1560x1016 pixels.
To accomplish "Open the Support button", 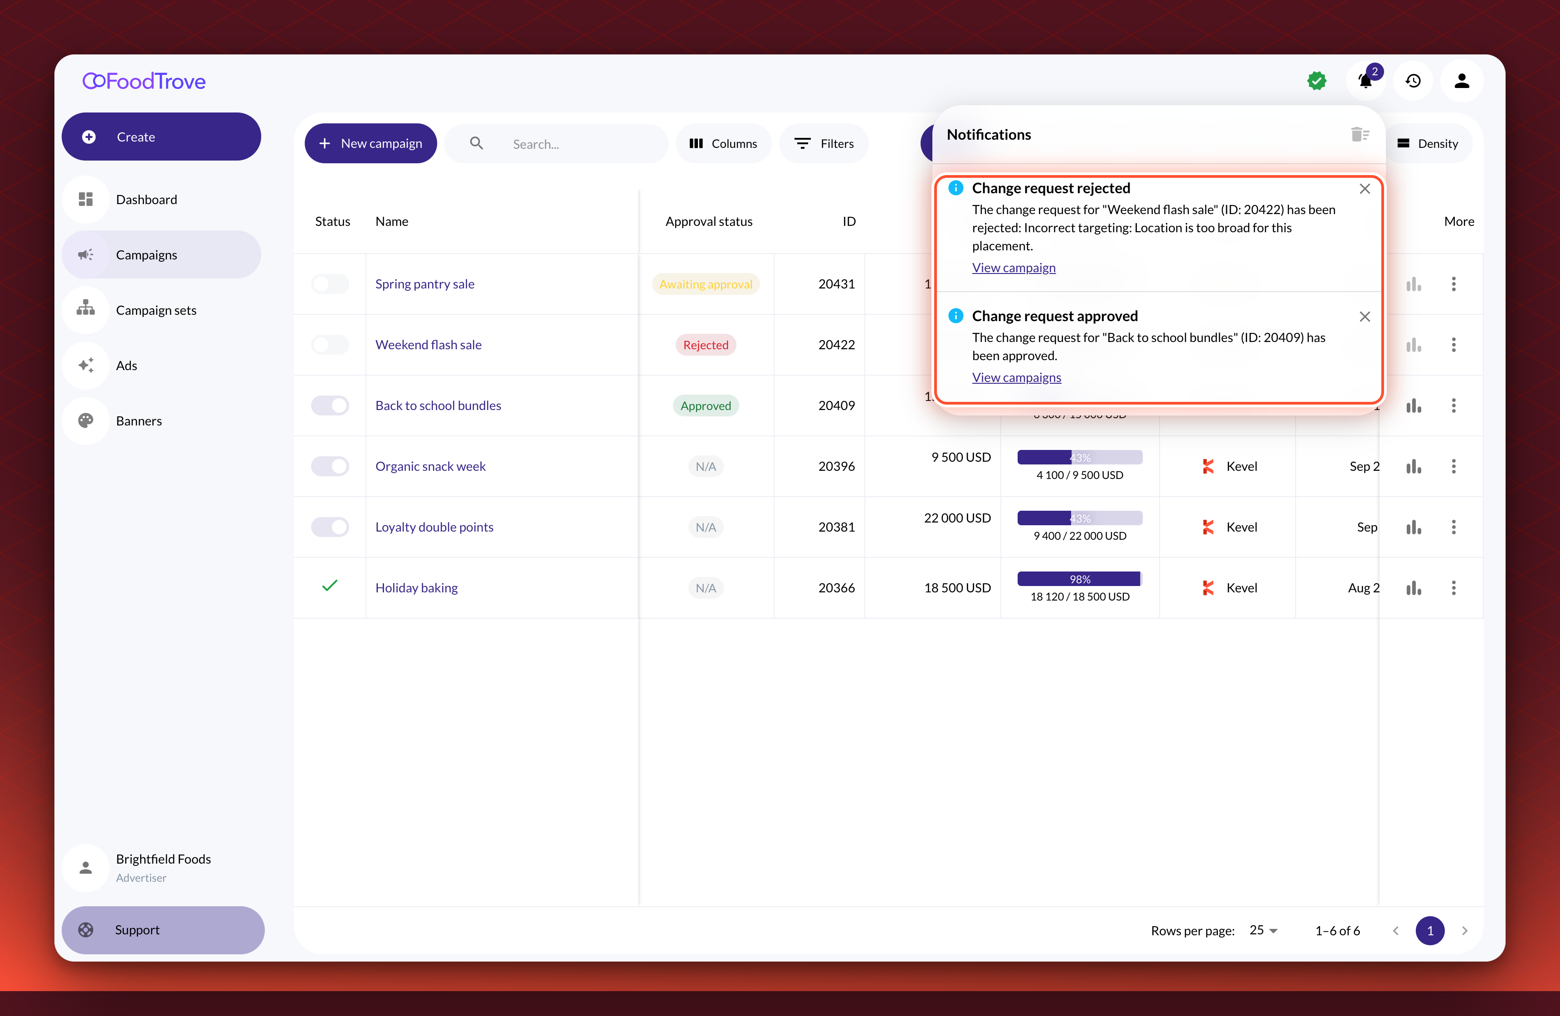I will [162, 930].
